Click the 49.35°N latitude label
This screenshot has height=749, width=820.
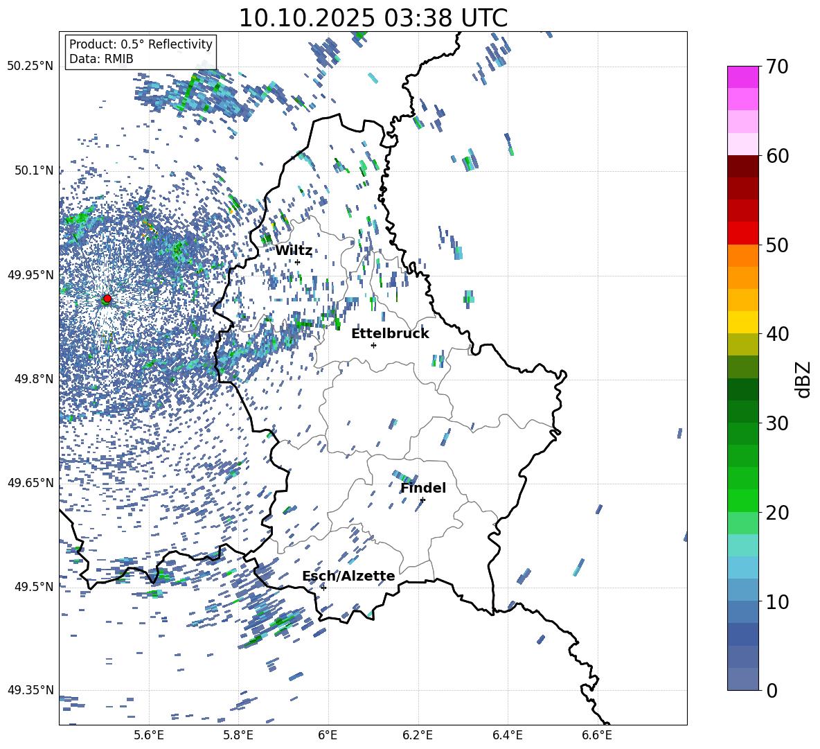[x=30, y=690]
